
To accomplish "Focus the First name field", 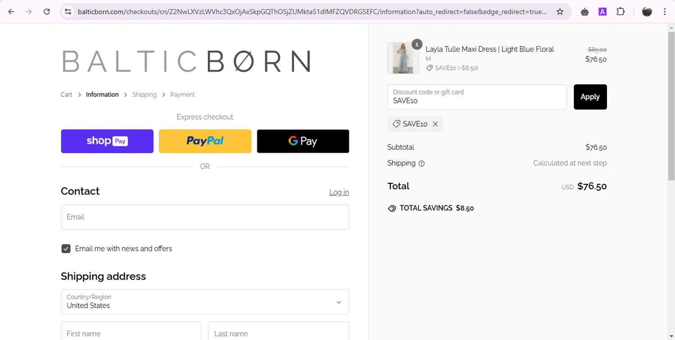I will pyautogui.click(x=131, y=331).
